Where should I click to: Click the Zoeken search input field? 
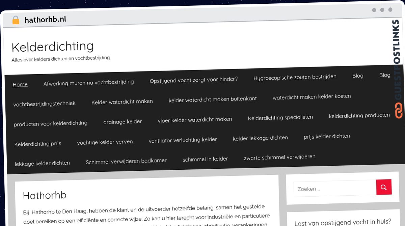335,189
